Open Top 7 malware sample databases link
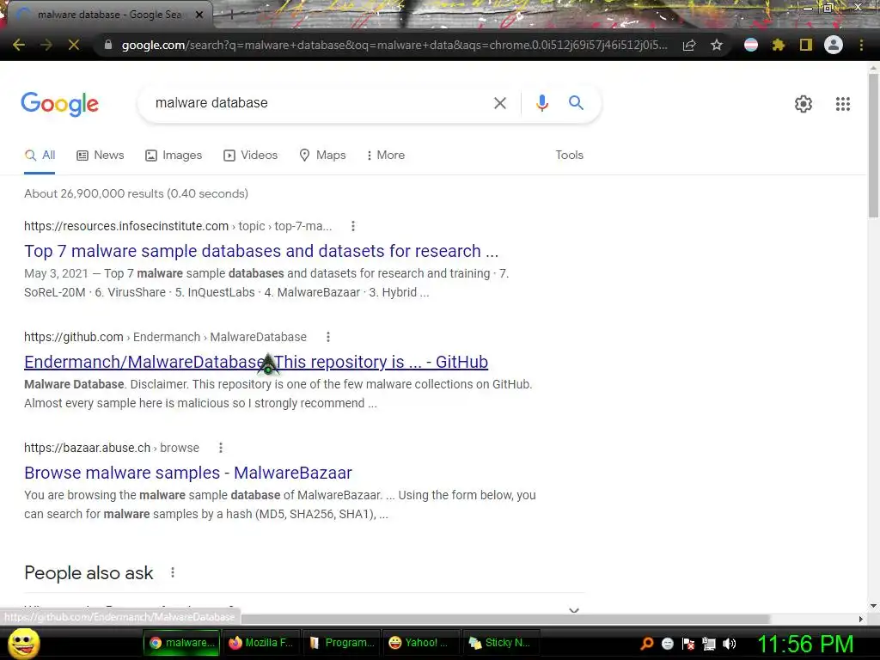This screenshot has height=660, width=880. coord(261,251)
